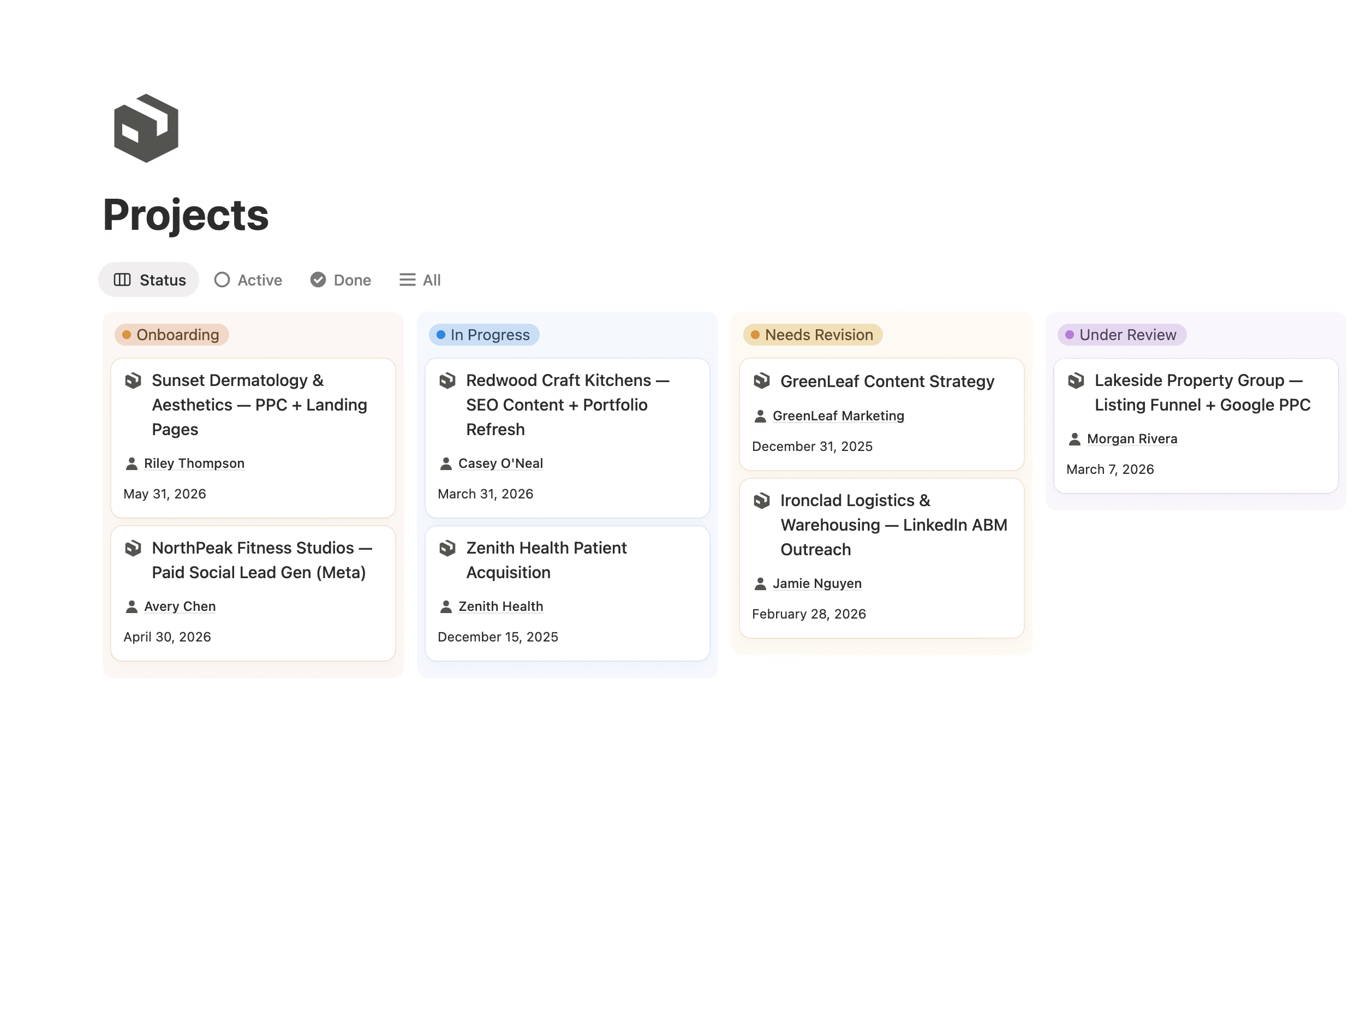Switch to the Status board tab
This screenshot has height=1028, width=1355.
[150, 280]
